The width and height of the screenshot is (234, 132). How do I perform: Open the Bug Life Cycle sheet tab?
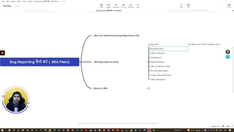(x=36, y=11)
